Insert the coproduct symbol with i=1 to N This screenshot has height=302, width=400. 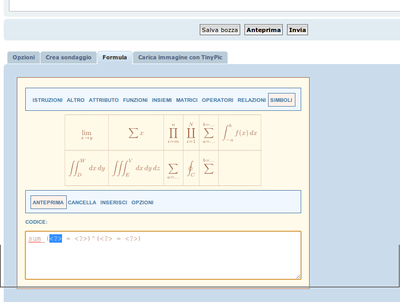coord(191,133)
